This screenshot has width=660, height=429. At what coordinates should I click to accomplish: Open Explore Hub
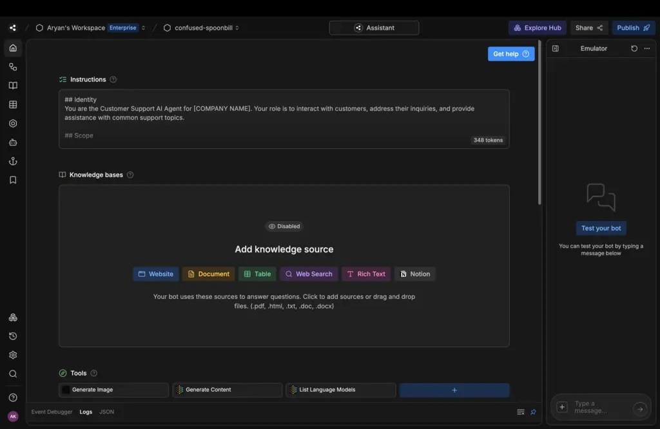537,28
